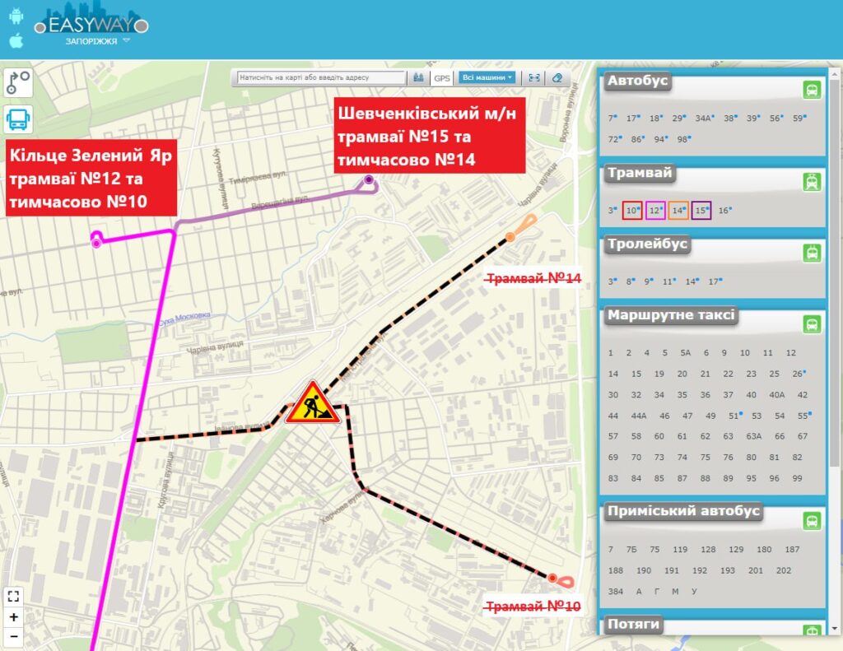Image resolution: width=843 pixels, height=651 pixels.
Task: Click the blue bus transport icon
Action: point(18,119)
